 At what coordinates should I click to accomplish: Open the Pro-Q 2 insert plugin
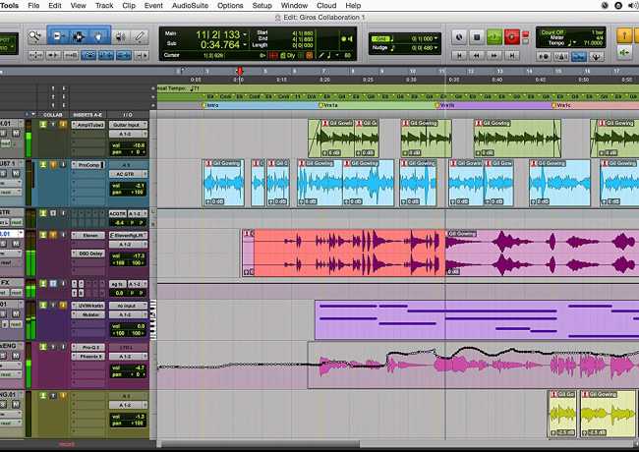[90, 347]
